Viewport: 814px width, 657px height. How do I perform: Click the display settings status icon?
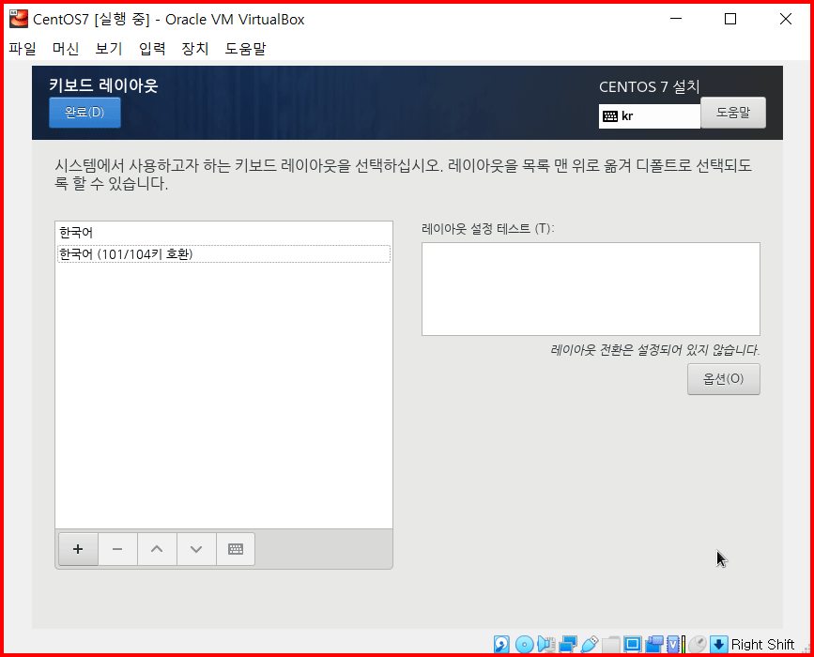(632, 645)
